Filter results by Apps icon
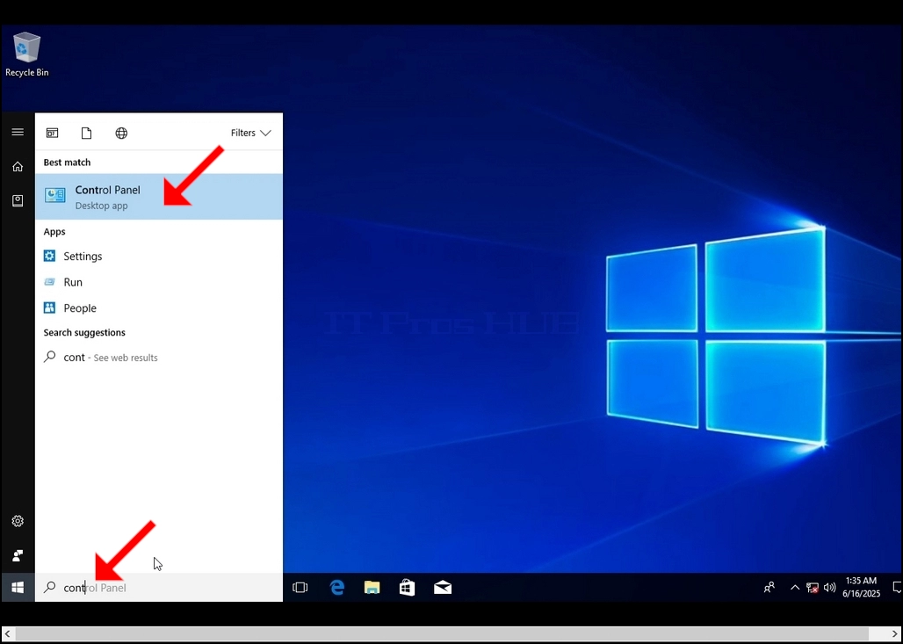 click(53, 133)
